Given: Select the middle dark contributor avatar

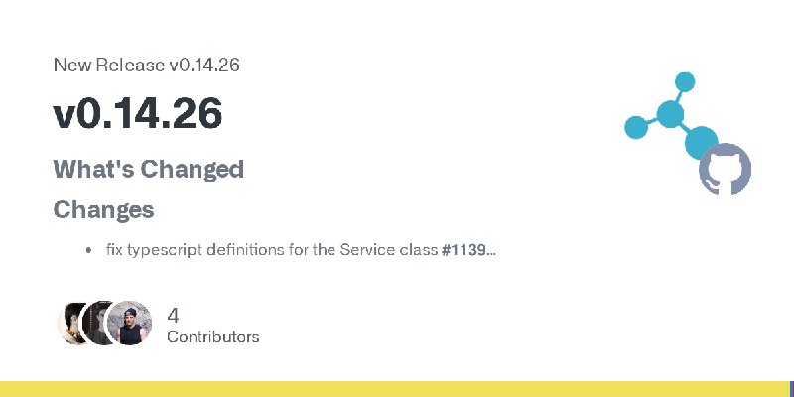Looking at the screenshot, I should pos(96,323).
